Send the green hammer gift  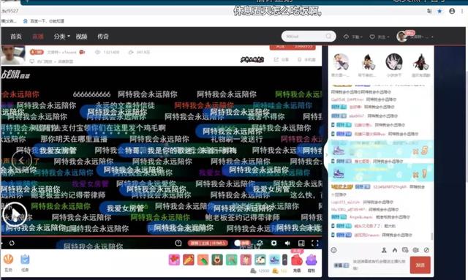pyautogui.click(x=232, y=260)
